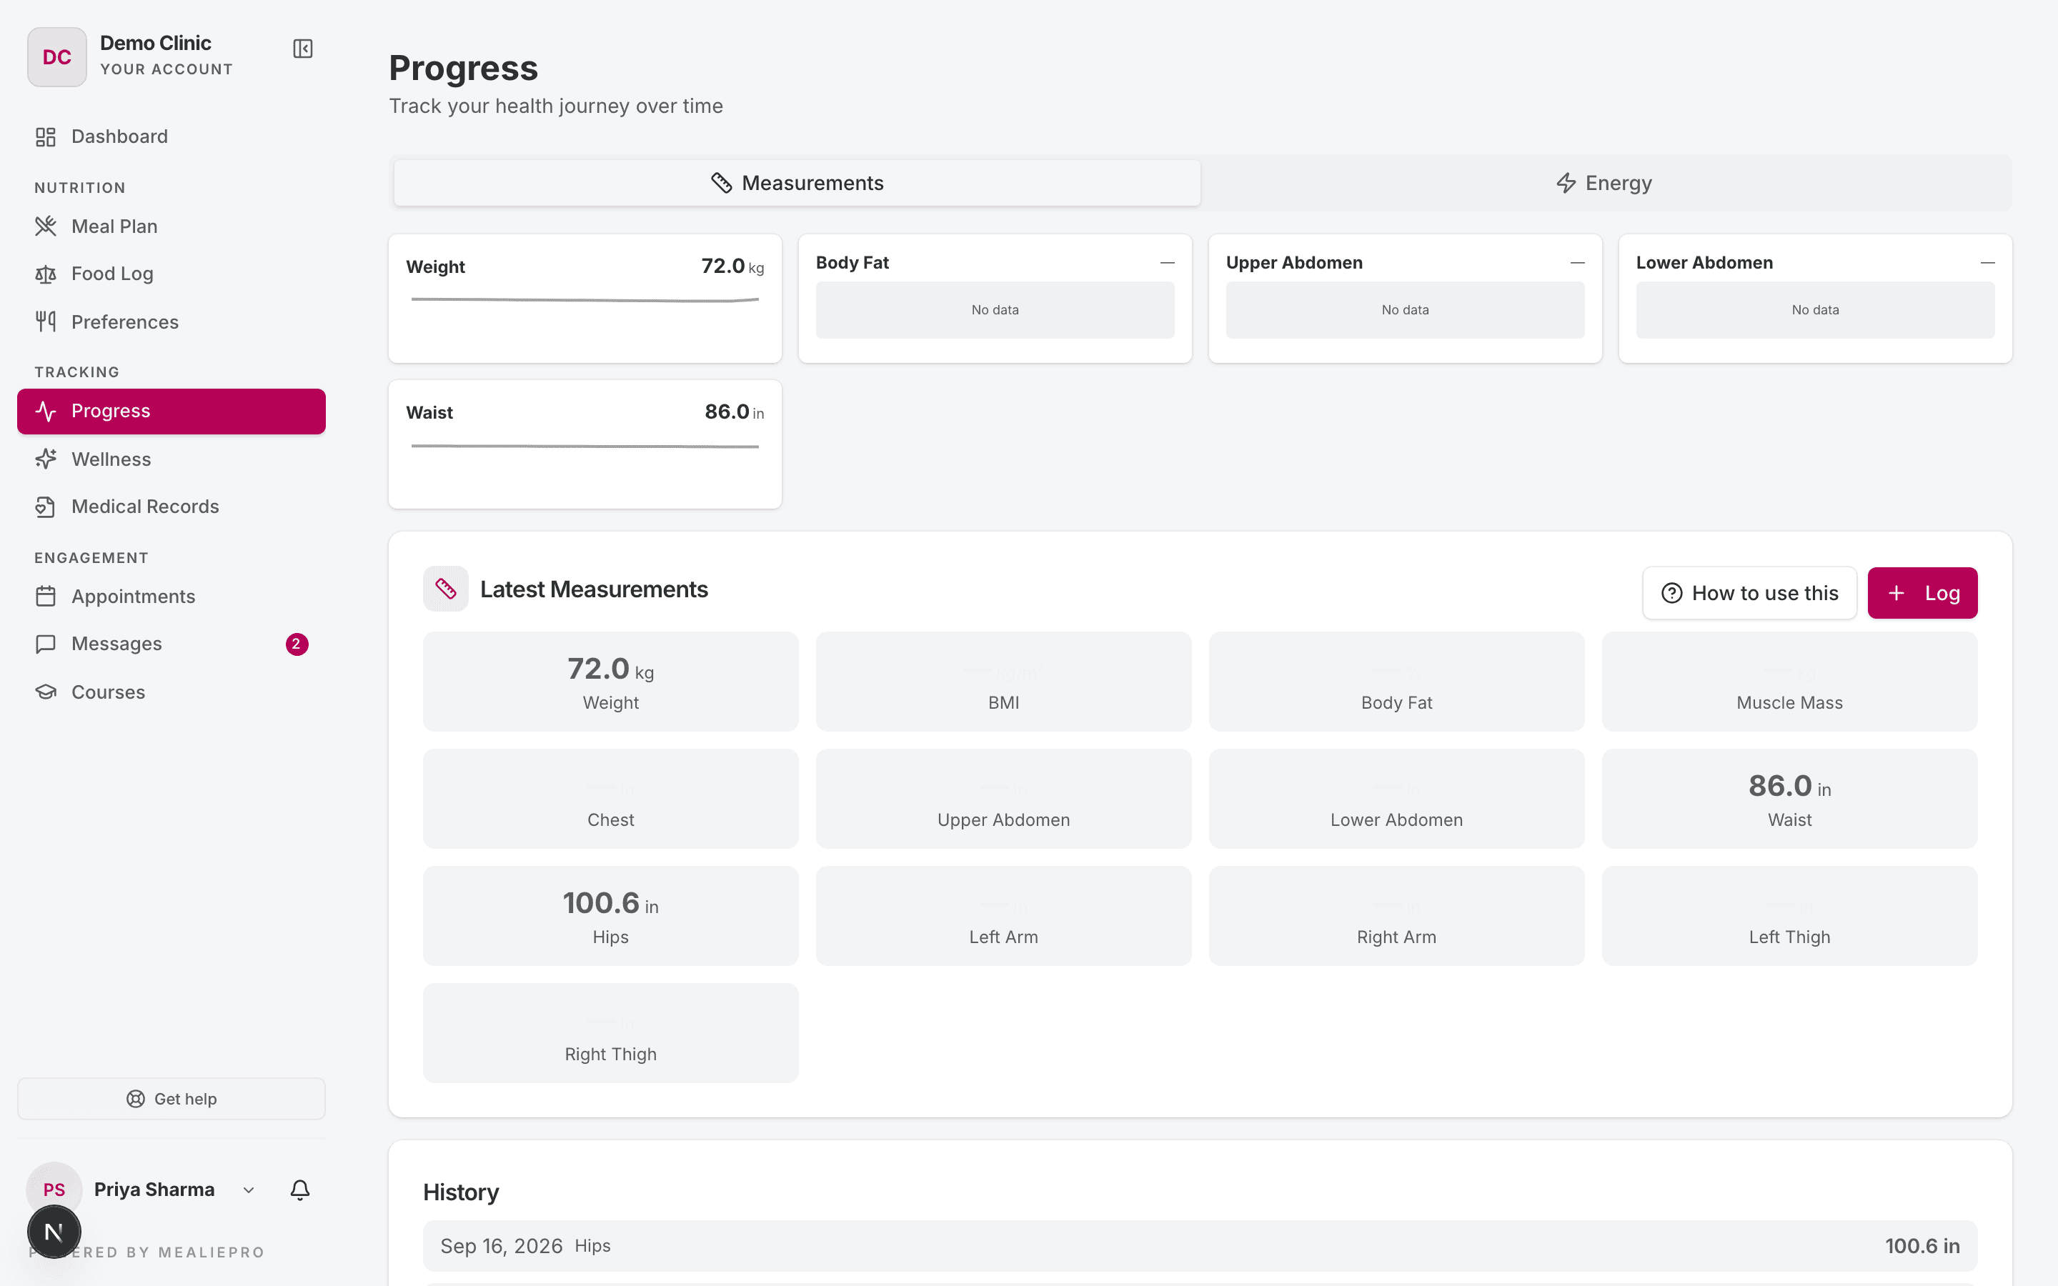This screenshot has width=2058, height=1286.
Task: Select the BMI measurement tile
Action: tap(1003, 682)
